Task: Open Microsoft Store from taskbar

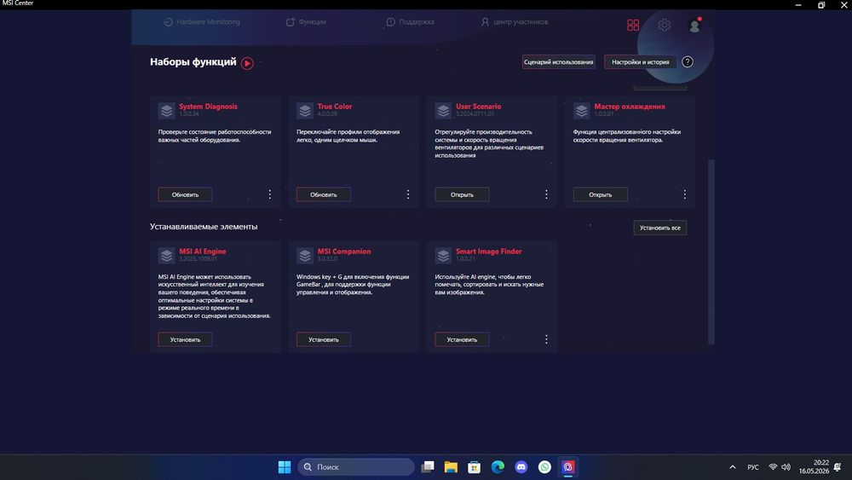Action: click(x=475, y=467)
